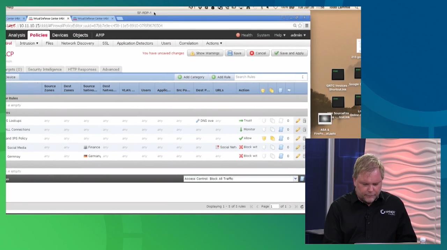Click the comments bubble icon in the table header

point(289,91)
